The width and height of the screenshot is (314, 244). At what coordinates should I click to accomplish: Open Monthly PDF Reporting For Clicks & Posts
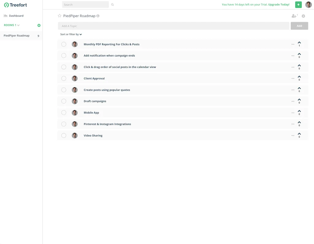pyautogui.click(x=112, y=44)
